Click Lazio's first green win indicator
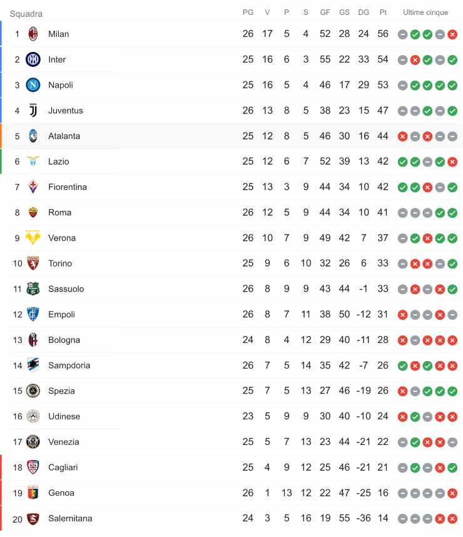 point(402,162)
